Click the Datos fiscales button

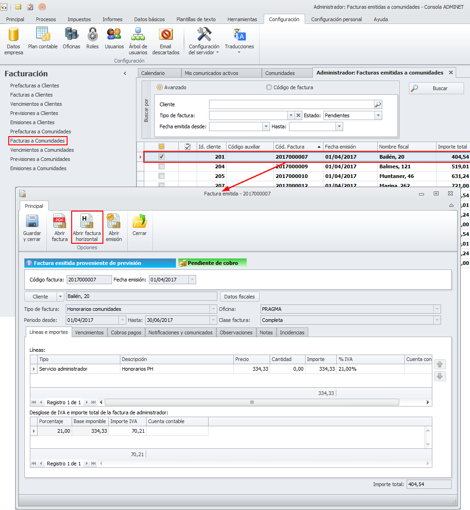239,297
